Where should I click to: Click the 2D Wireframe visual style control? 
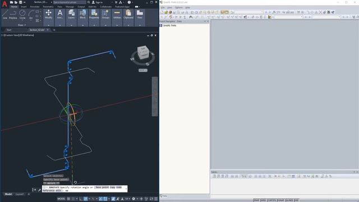click(x=26, y=35)
